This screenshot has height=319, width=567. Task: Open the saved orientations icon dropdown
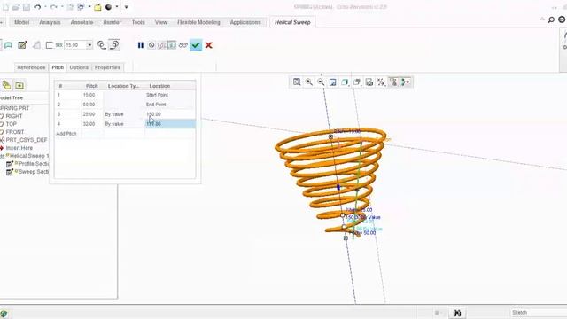point(357,82)
